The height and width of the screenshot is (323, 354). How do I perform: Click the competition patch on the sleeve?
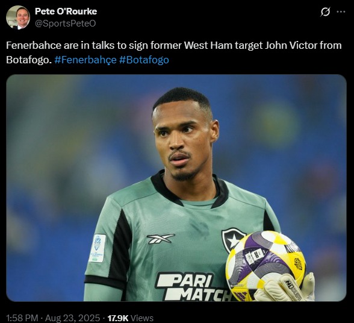pos(98,248)
